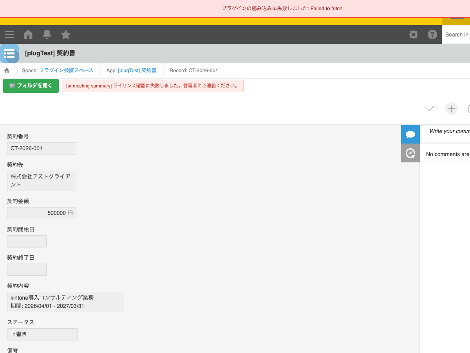Open the プラグイン検証スペース space link
Viewport: 470px width, 353px height.
point(66,71)
